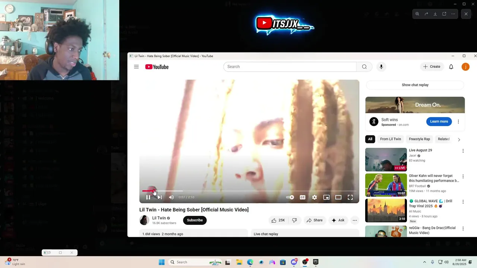Open YouTube notifications bell
The image size is (477, 268).
(451, 67)
